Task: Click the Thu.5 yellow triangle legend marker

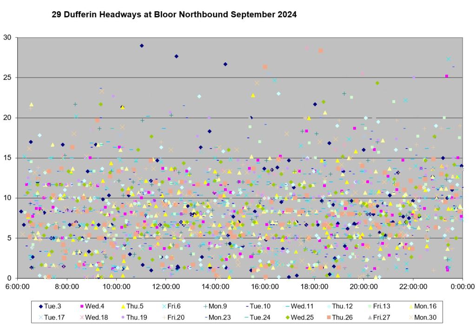Action: click(124, 306)
